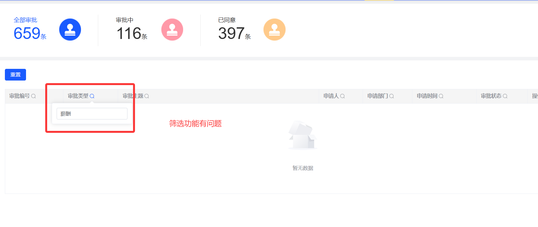Click the blue search icon beside 审批类型
The image size is (538, 227).
[x=92, y=96]
